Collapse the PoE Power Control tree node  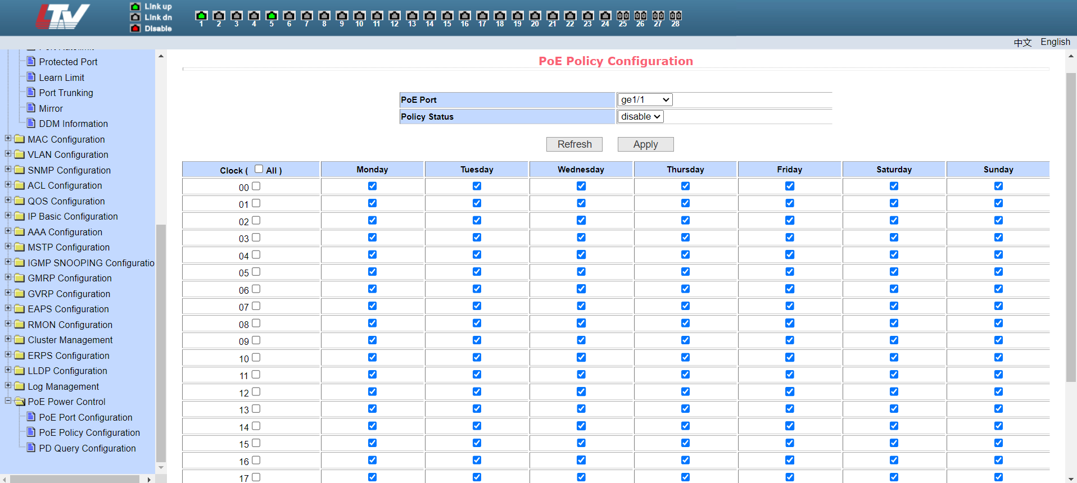point(8,400)
